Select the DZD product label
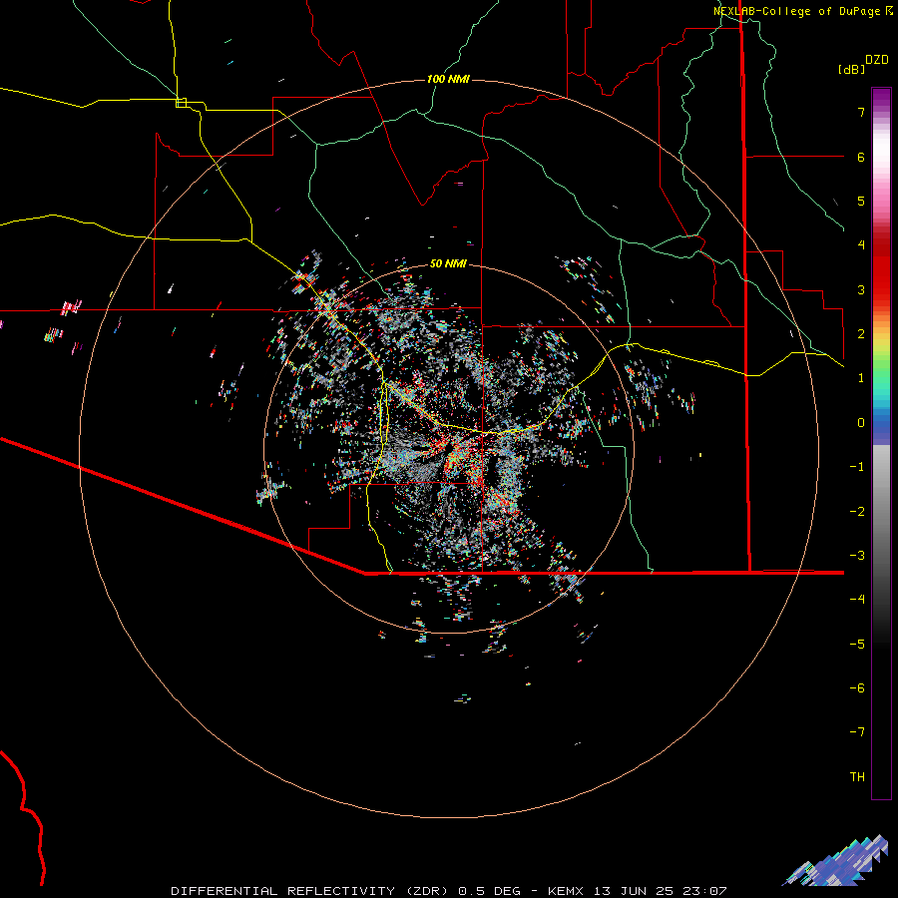Screen dimensions: 898x898 pyautogui.click(x=877, y=60)
